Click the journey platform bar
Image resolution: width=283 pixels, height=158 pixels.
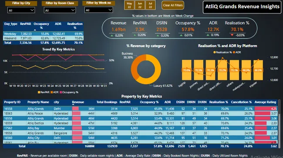click(x=199, y=70)
